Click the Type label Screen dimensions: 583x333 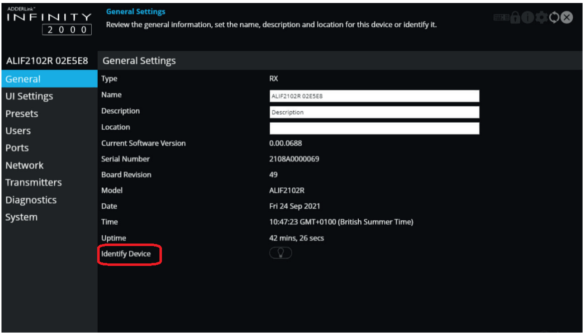point(109,79)
